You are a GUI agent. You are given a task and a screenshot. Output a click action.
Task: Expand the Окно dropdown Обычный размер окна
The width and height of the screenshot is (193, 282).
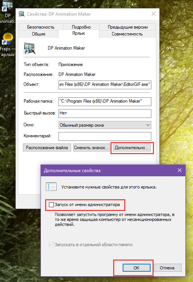coord(105,125)
